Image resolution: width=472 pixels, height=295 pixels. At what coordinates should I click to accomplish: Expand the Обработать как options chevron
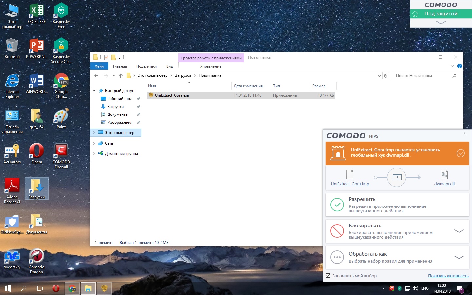459,257
